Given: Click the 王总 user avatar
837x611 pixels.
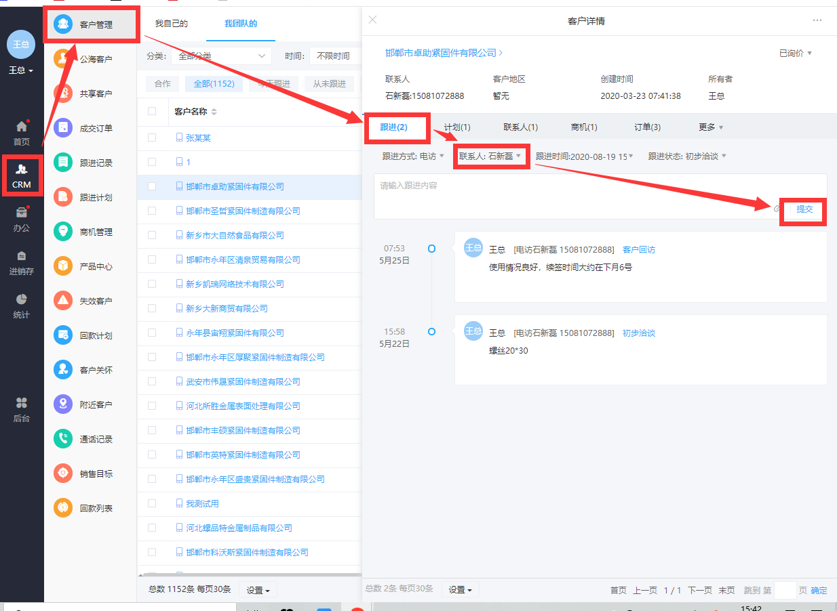Looking at the screenshot, I should coord(21,45).
